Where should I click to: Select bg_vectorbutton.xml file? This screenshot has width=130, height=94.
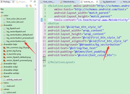[16, 41]
